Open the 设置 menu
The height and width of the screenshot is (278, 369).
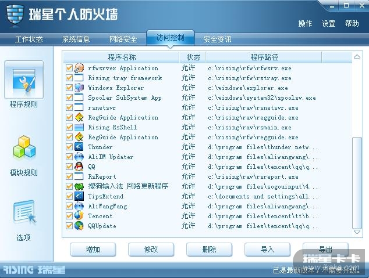pyautogui.click(x=328, y=23)
